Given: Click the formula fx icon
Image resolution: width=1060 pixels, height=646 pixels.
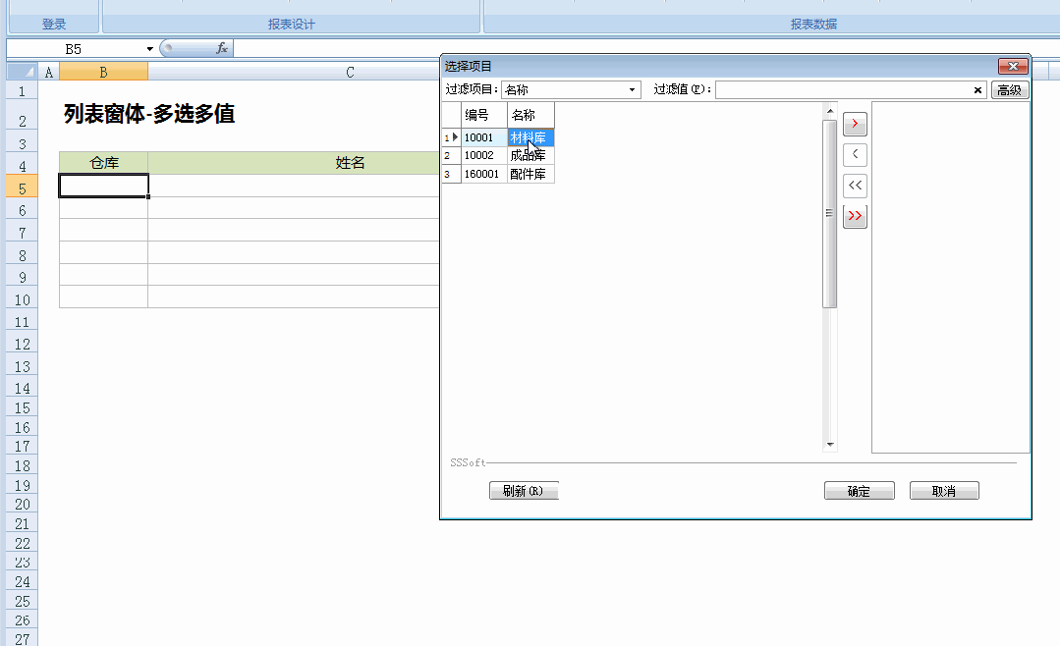Looking at the screenshot, I should pos(222,48).
